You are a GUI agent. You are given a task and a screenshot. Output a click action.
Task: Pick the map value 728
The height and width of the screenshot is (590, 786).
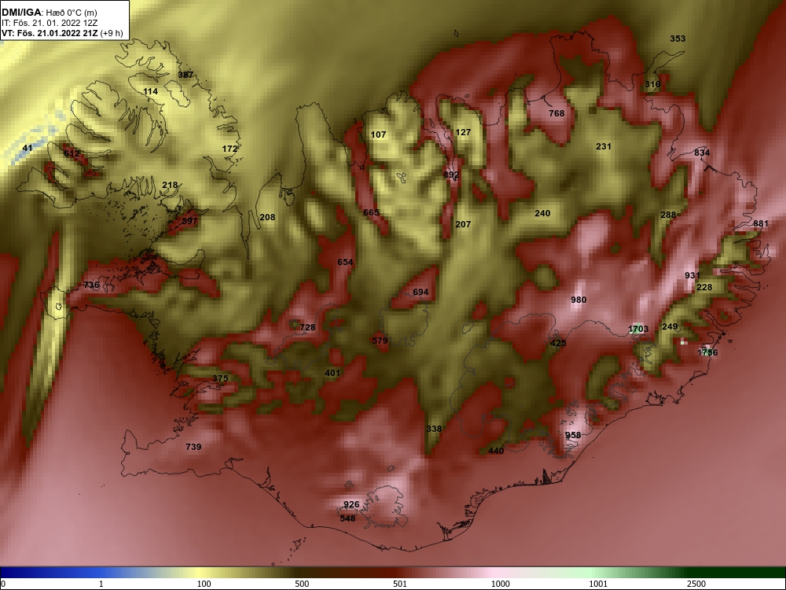pyautogui.click(x=308, y=327)
